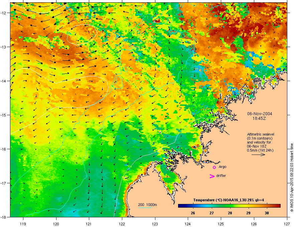Click the colorbar value 26
The image size is (294, 227).
coord(193,213)
